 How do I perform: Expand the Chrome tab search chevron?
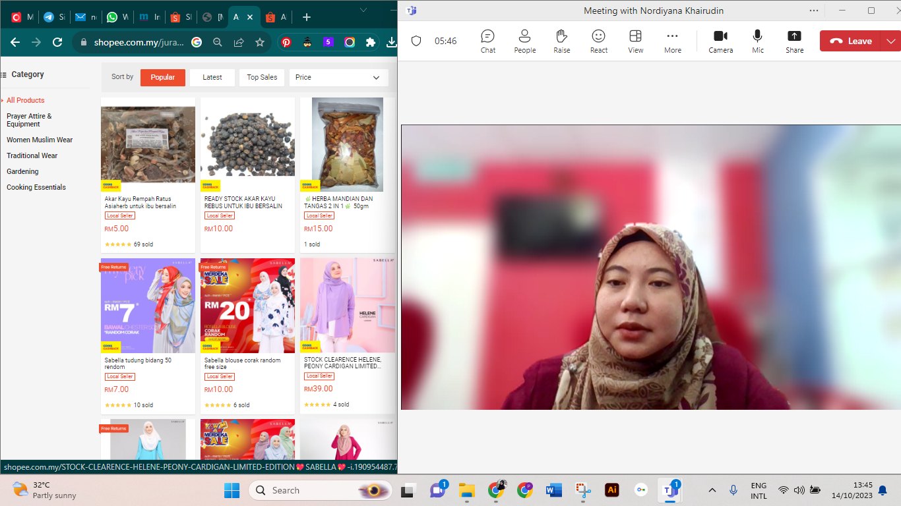[x=363, y=10]
